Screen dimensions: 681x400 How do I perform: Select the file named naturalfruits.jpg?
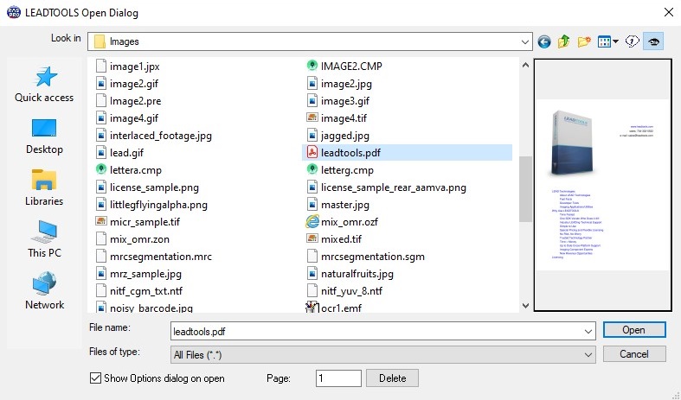tap(357, 273)
